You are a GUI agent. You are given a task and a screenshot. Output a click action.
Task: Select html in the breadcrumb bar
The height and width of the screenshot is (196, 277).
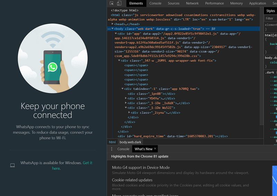pyautogui.click(x=112, y=142)
